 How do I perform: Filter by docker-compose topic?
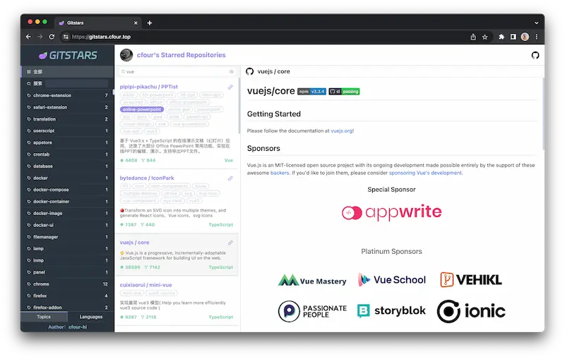pos(67,190)
